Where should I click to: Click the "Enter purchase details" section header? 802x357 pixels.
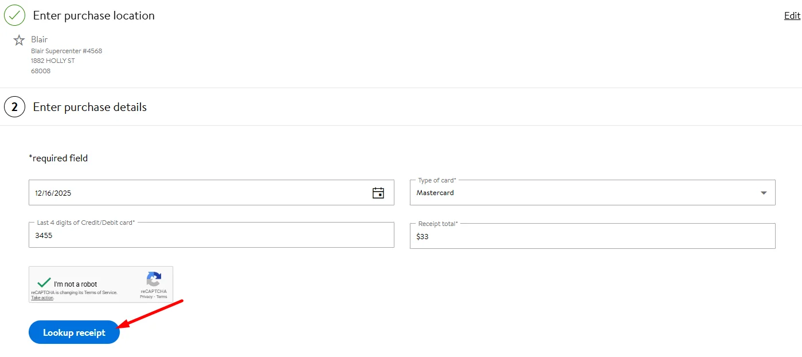tap(90, 107)
